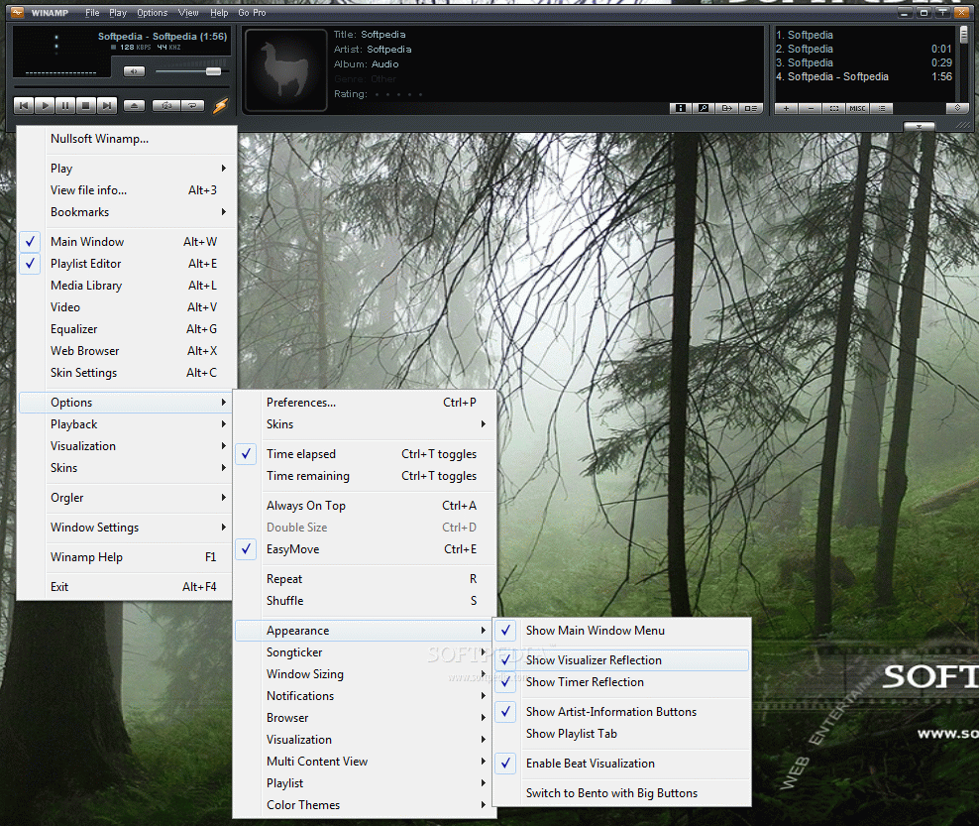Image resolution: width=979 pixels, height=826 pixels.
Task: Click the magnifier search icon under track details
Action: coord(704,109)
